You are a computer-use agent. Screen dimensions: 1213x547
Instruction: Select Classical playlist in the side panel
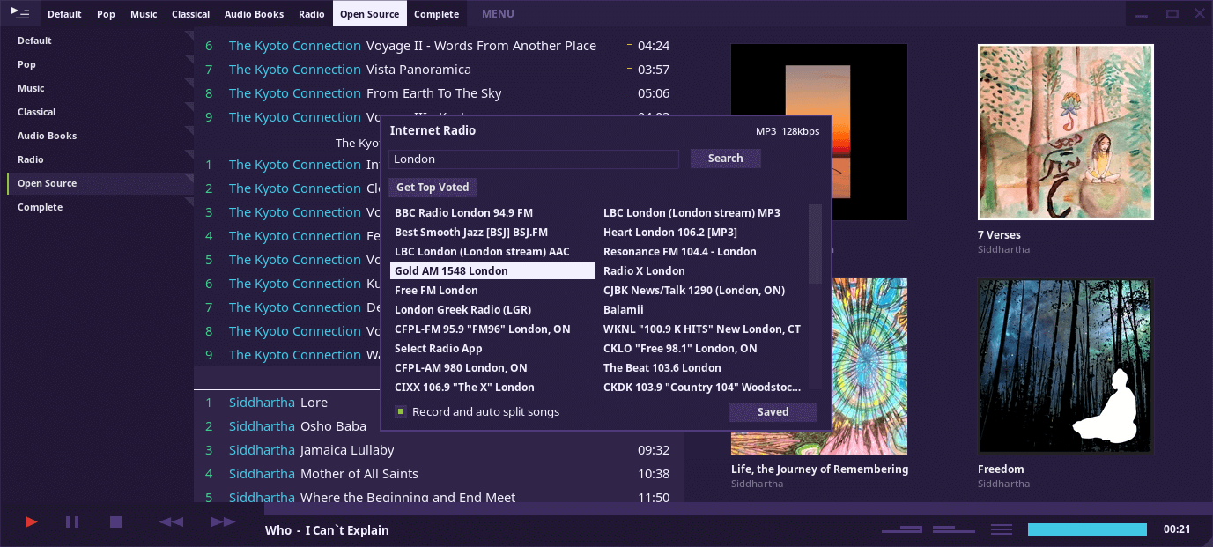coord(97,112)
